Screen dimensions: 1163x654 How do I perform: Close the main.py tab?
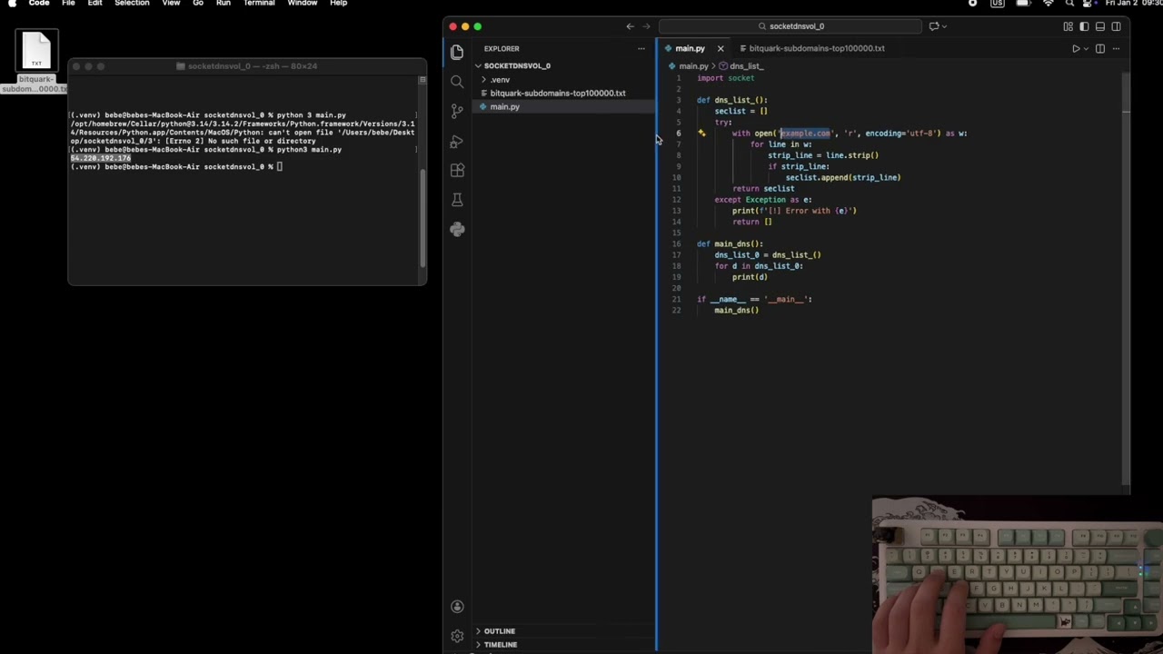(721, 48)
